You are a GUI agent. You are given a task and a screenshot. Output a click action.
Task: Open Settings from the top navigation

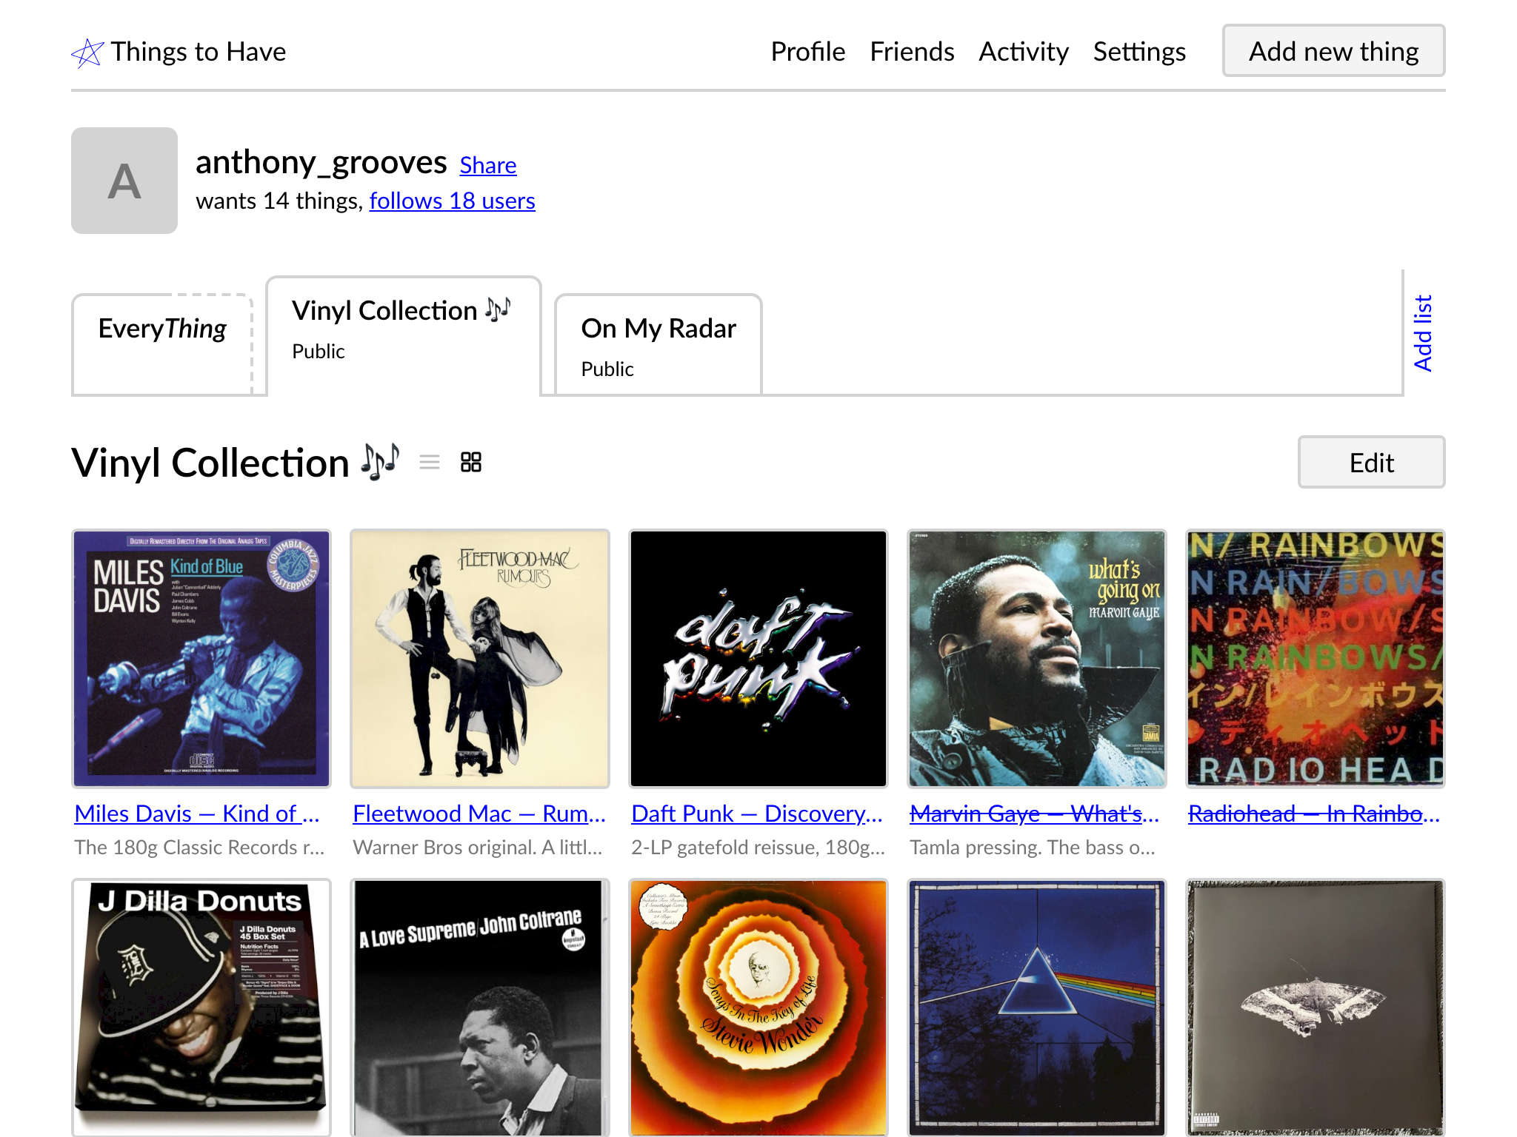click(x=1139, y=52)
